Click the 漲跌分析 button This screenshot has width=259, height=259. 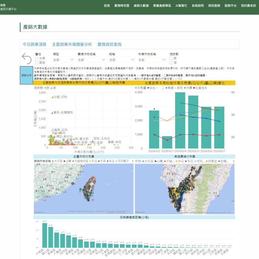coord(26,75)
